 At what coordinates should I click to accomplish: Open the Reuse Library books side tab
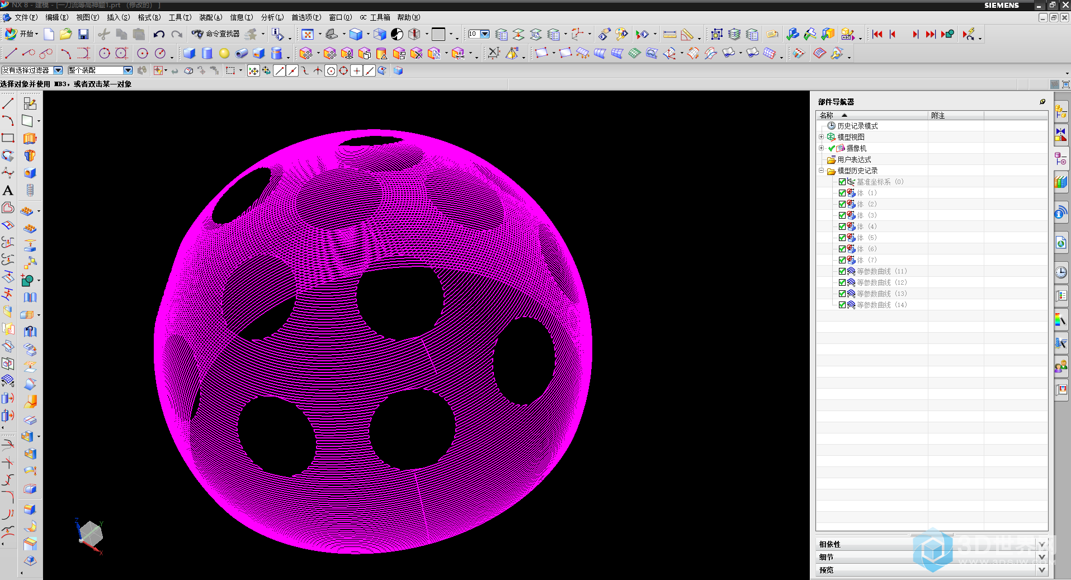pos(1061,182)
